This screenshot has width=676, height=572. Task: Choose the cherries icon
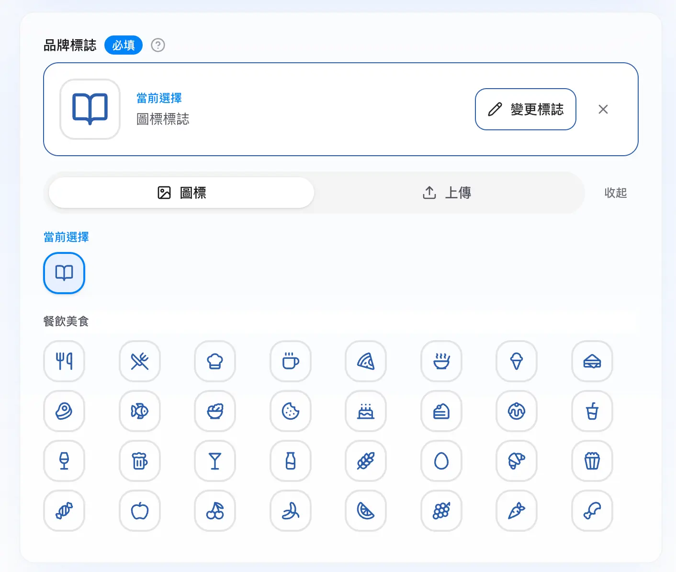[x=215, y=511]
